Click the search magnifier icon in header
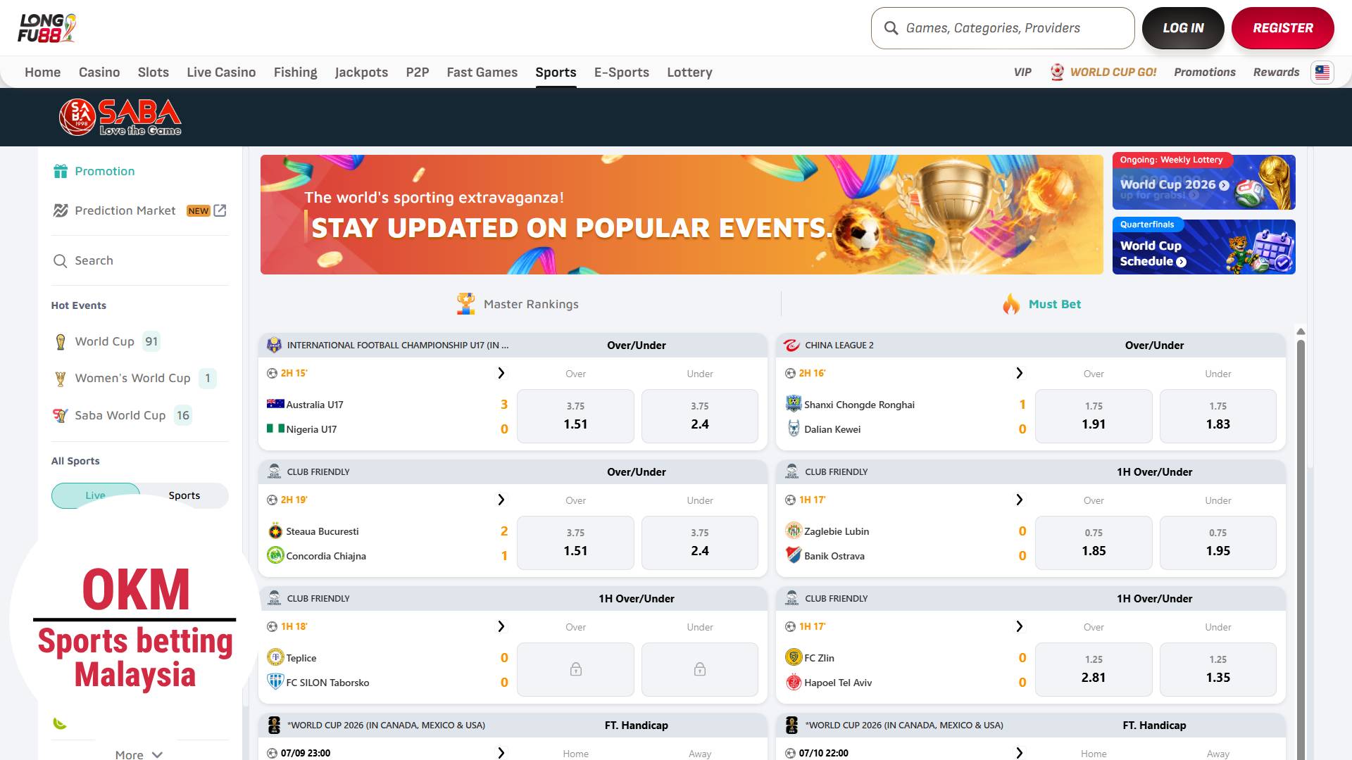 click(x=891, y=28)
